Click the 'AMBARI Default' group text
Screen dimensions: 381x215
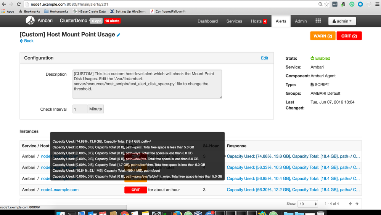(325, 93)
